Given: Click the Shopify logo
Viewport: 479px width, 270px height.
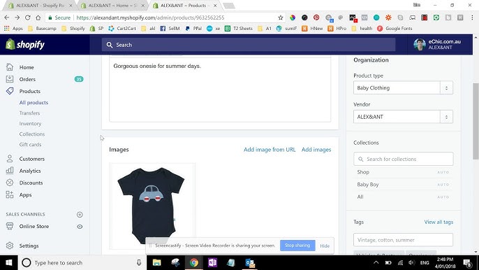Looking at the screenshot, I should (25, 45).
